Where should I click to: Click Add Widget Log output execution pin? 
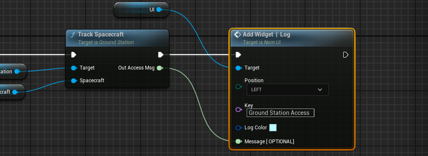[345, 55]
